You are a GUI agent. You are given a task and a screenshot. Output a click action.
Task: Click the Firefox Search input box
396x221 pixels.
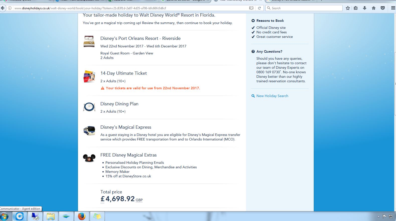(x=304, y=8)
